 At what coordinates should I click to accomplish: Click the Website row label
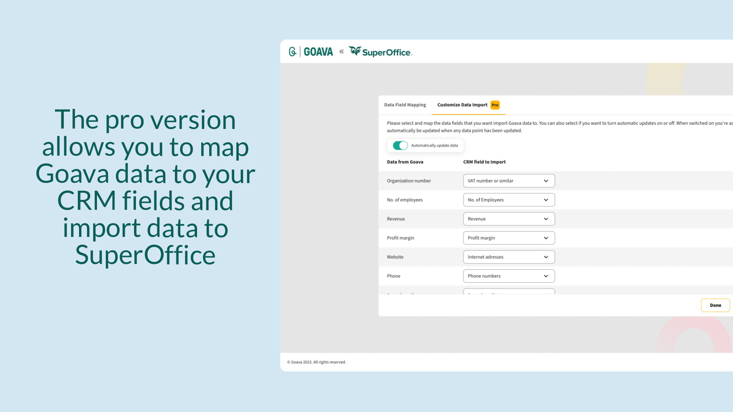tap(395, 257)
